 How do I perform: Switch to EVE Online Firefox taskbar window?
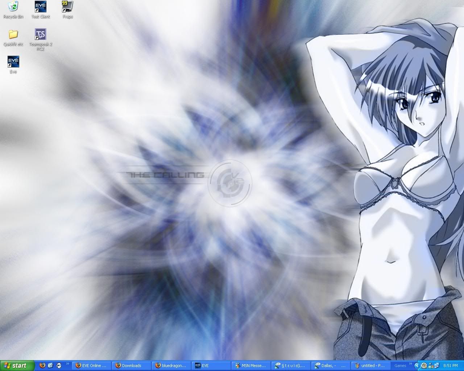pos(91,366)
